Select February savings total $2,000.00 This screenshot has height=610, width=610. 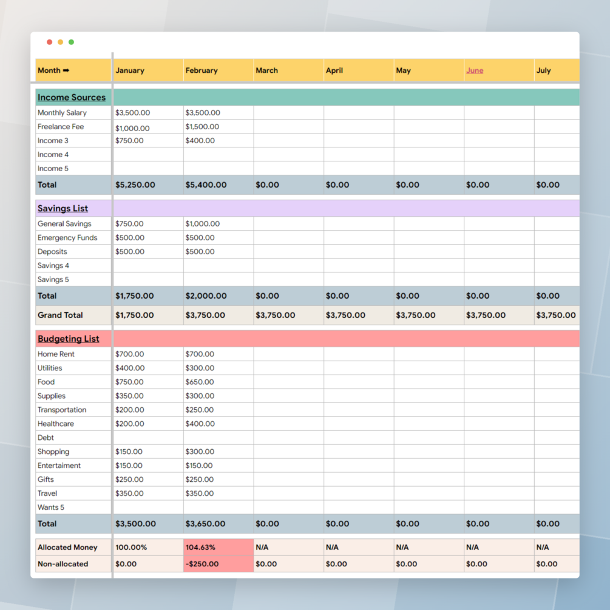(x=219, y=296)
